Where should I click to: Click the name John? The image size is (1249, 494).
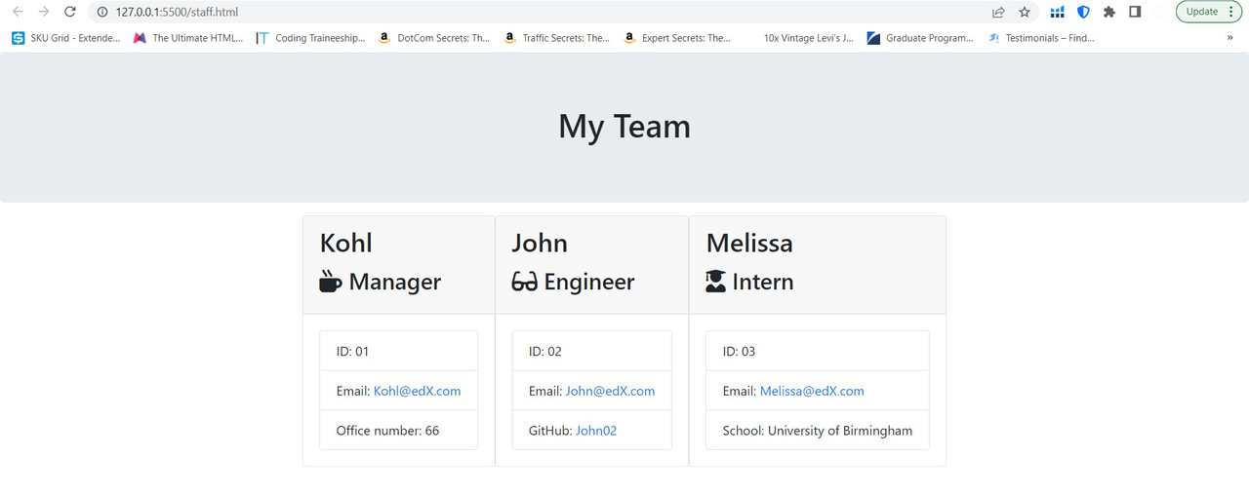point(540,243)
